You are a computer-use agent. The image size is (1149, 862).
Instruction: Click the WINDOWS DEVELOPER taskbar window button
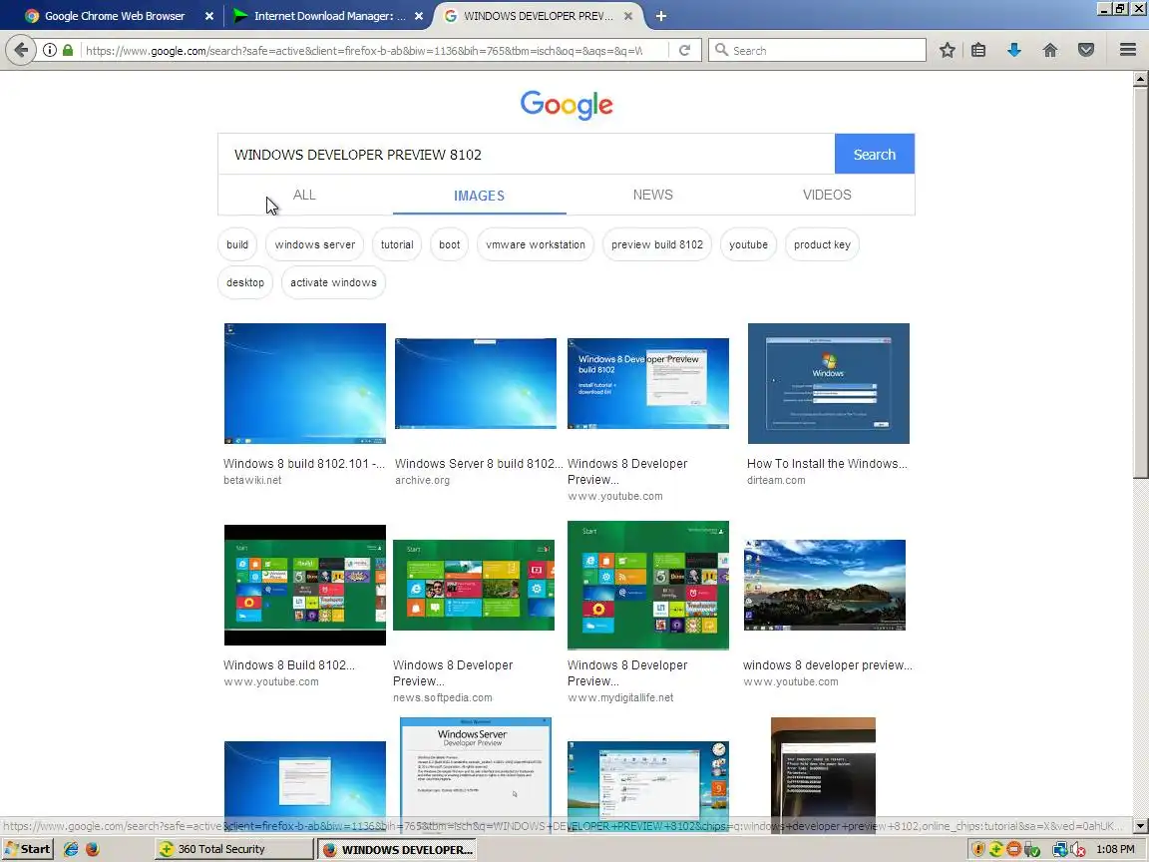tap(396, 850)
